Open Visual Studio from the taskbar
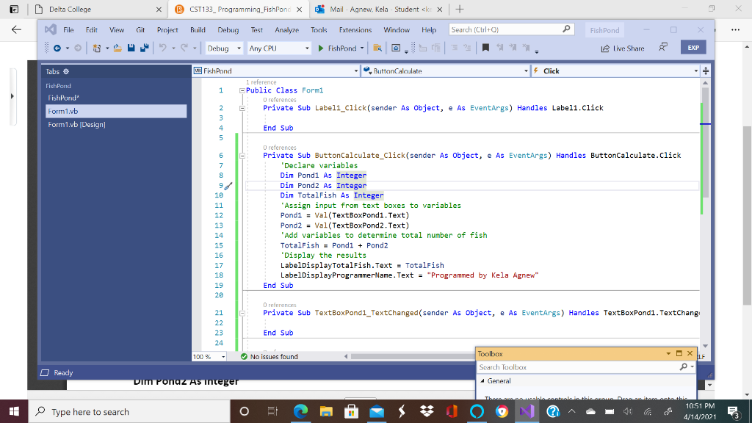This screenshot has height=423, width=752. pyautogui.click(x=527, y=411)
